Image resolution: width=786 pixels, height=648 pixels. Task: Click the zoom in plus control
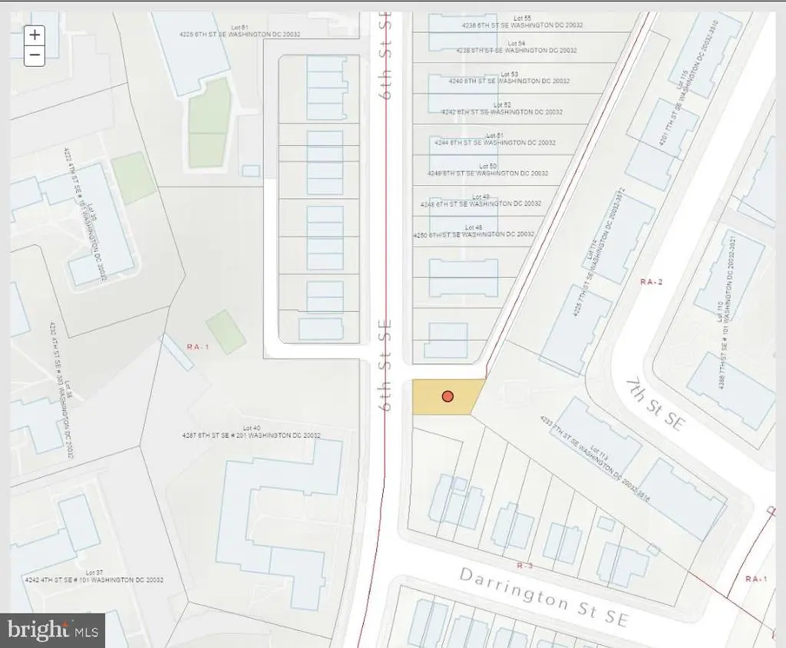(34, 35)
